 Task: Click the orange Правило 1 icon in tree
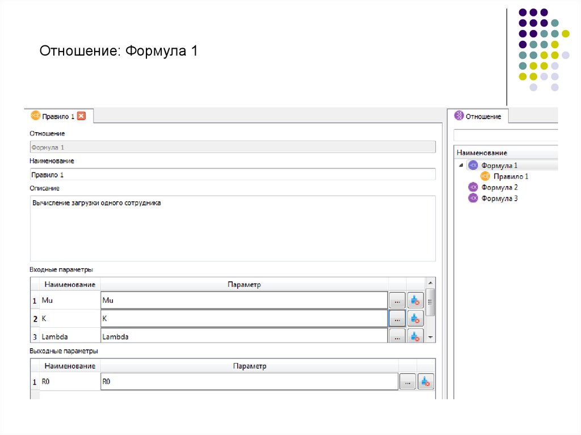[x=485, y=176]
